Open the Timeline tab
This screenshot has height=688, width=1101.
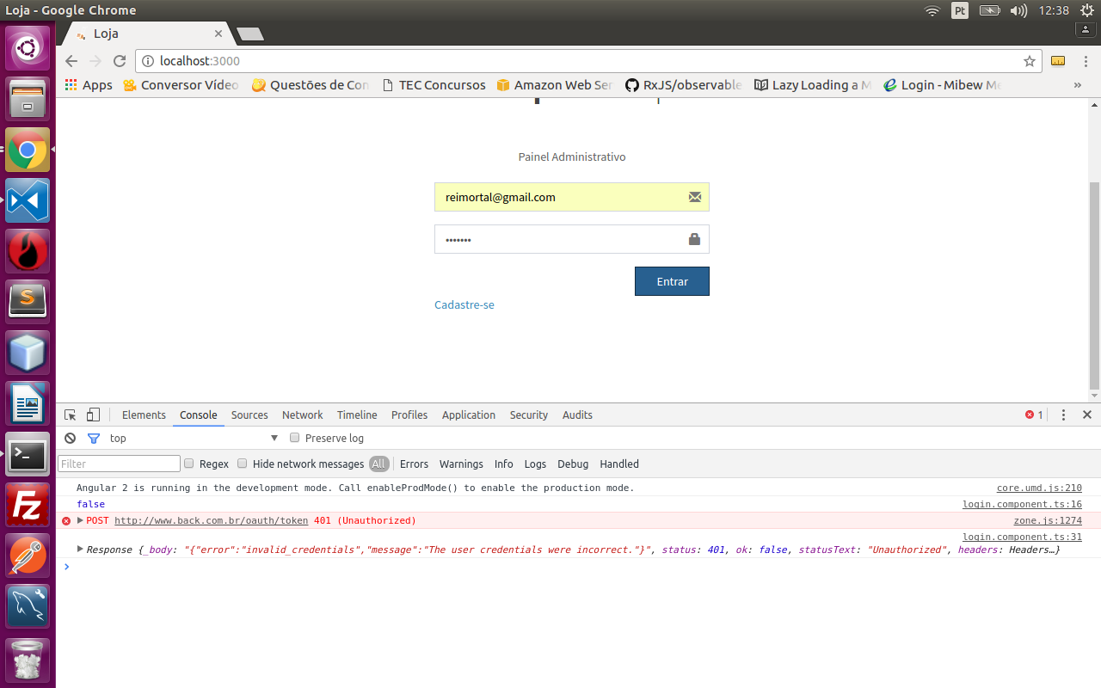point(357,415)
